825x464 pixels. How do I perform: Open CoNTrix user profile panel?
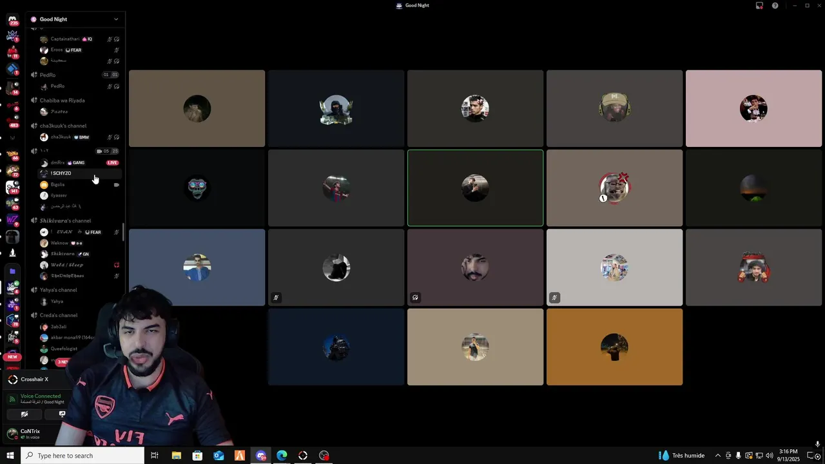[x=30, y=434]
